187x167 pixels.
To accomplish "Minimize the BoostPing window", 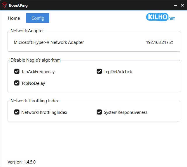I will coord(175,5).
